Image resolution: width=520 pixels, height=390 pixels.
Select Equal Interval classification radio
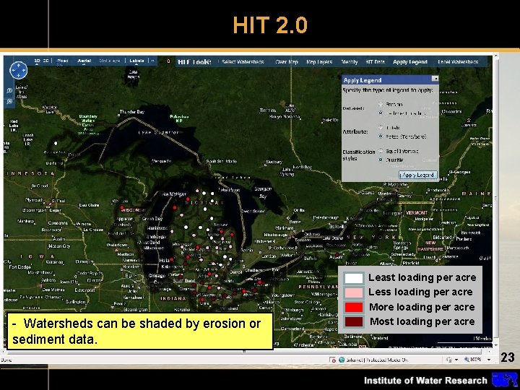pyautogui.click(x=381, y=151)
